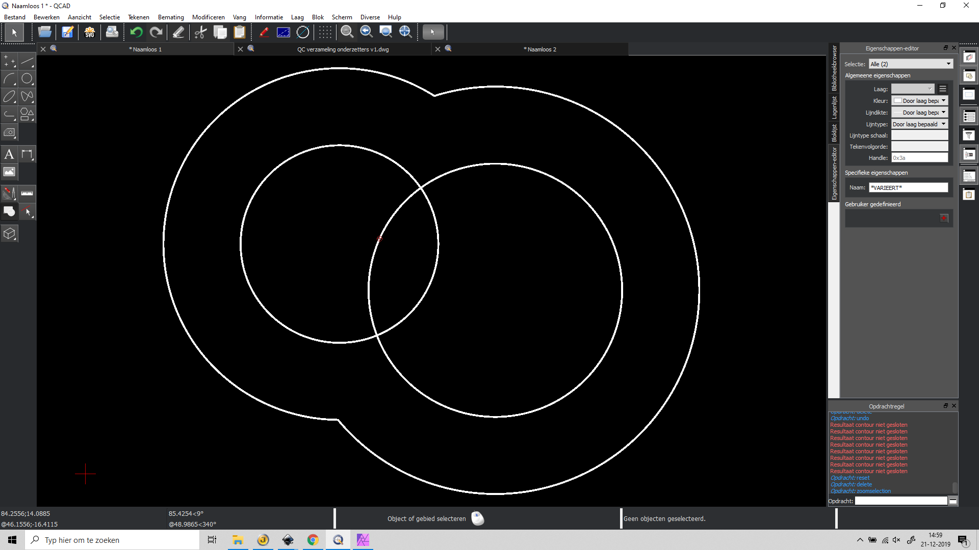This screenshot has width=979, height=550.
Task: Click the SVG export icon
Action: point(90,32)
